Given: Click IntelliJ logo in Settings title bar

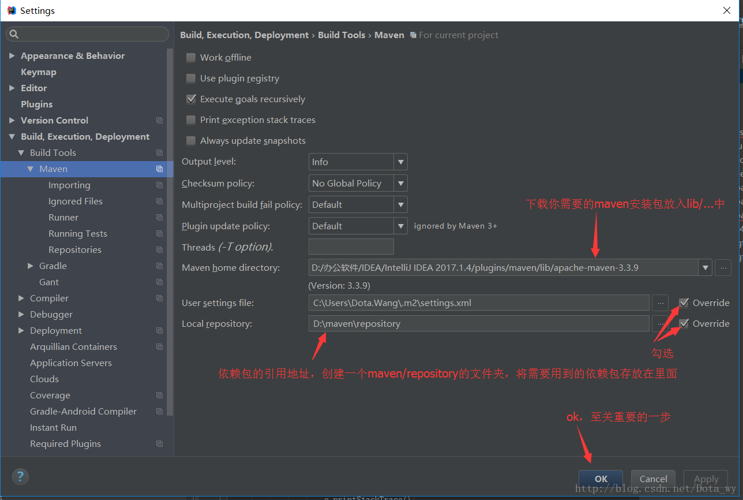Looking at the screenshot, I should point(11,10).
